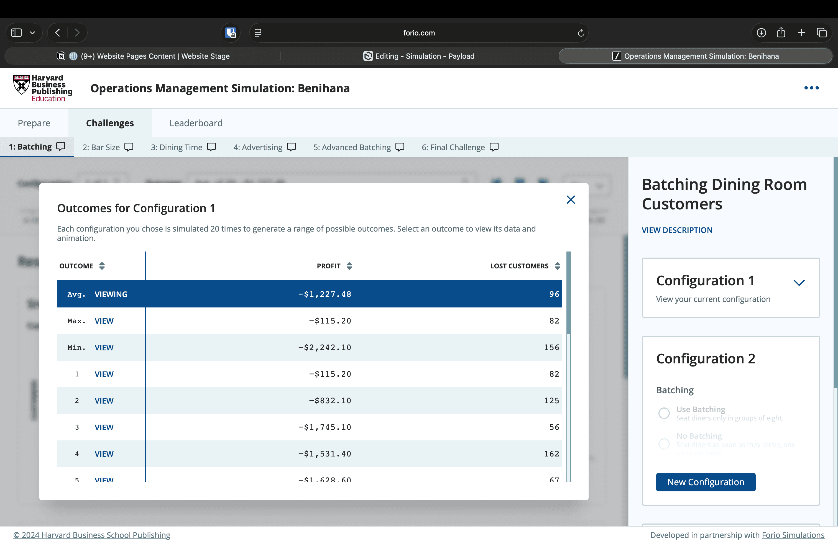View the Min. outcome row
The width and height of the screenshot is (838, 544).
click(x=104, y=348)
